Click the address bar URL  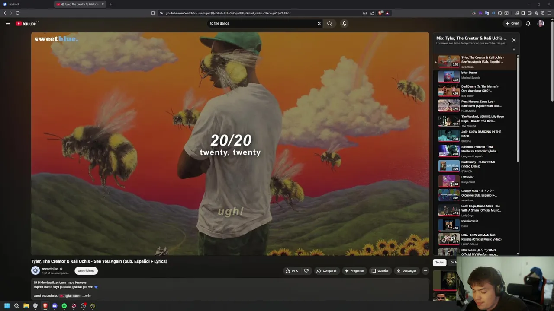point(228,13)
